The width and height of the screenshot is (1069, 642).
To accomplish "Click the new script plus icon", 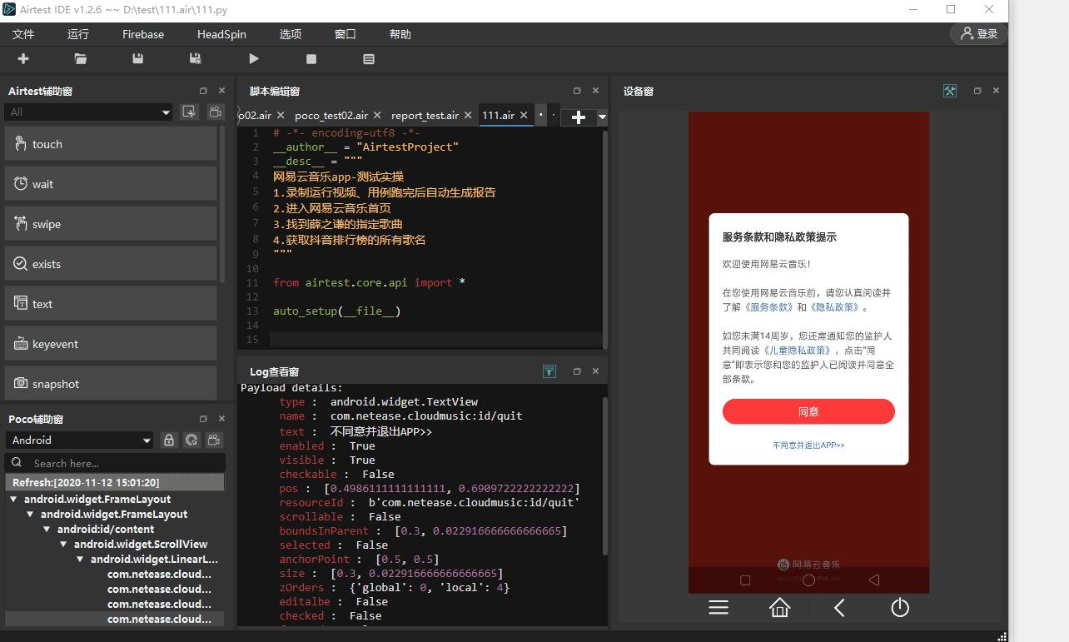I will pos(23,58).
